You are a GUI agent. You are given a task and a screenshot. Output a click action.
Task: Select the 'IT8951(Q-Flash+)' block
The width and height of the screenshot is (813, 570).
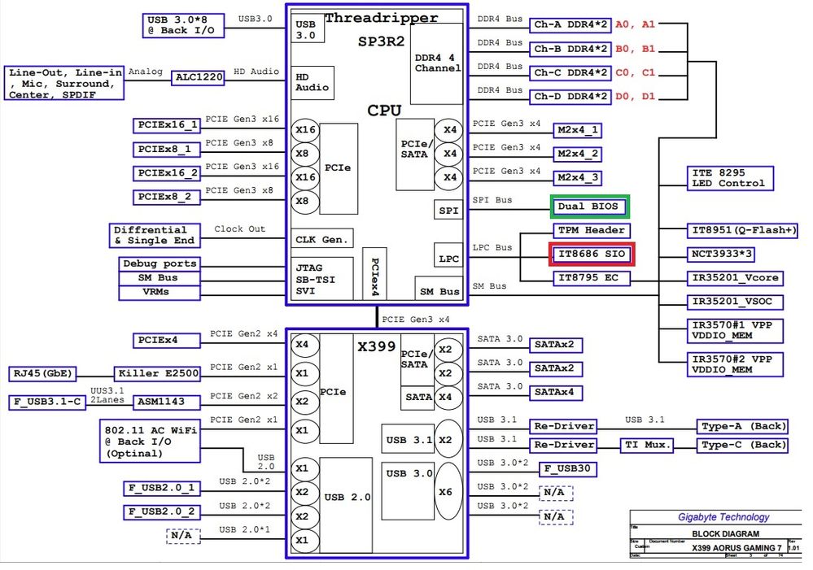tap(742, 231)
